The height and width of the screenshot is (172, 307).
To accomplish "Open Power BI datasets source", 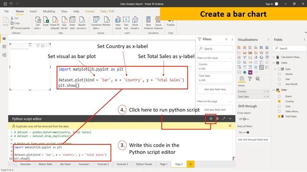I will 55,23.
